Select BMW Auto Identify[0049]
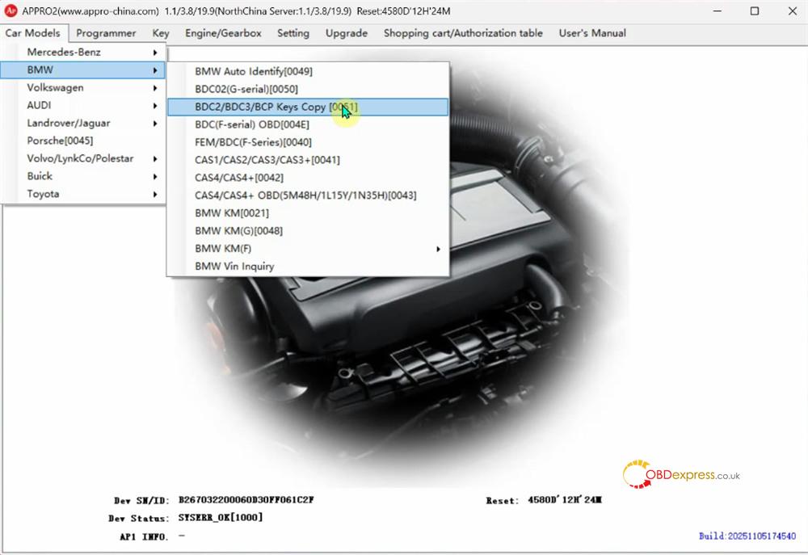 coord(253,71)
